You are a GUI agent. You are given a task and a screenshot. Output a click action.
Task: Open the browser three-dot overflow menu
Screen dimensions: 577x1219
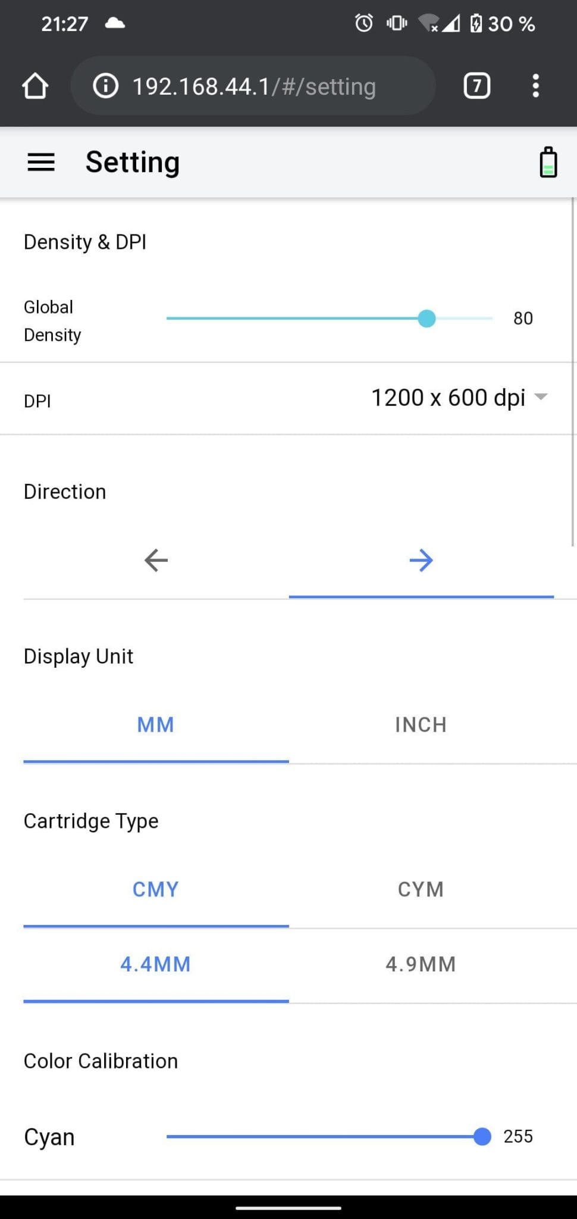(535, 86)
